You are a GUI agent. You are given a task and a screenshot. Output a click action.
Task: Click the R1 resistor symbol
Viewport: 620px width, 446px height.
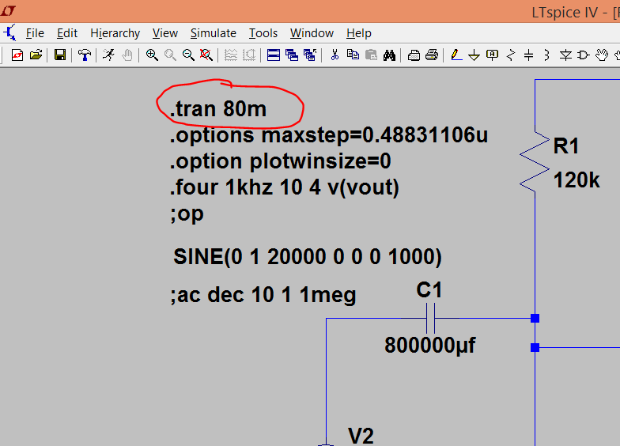click(535, 161)
